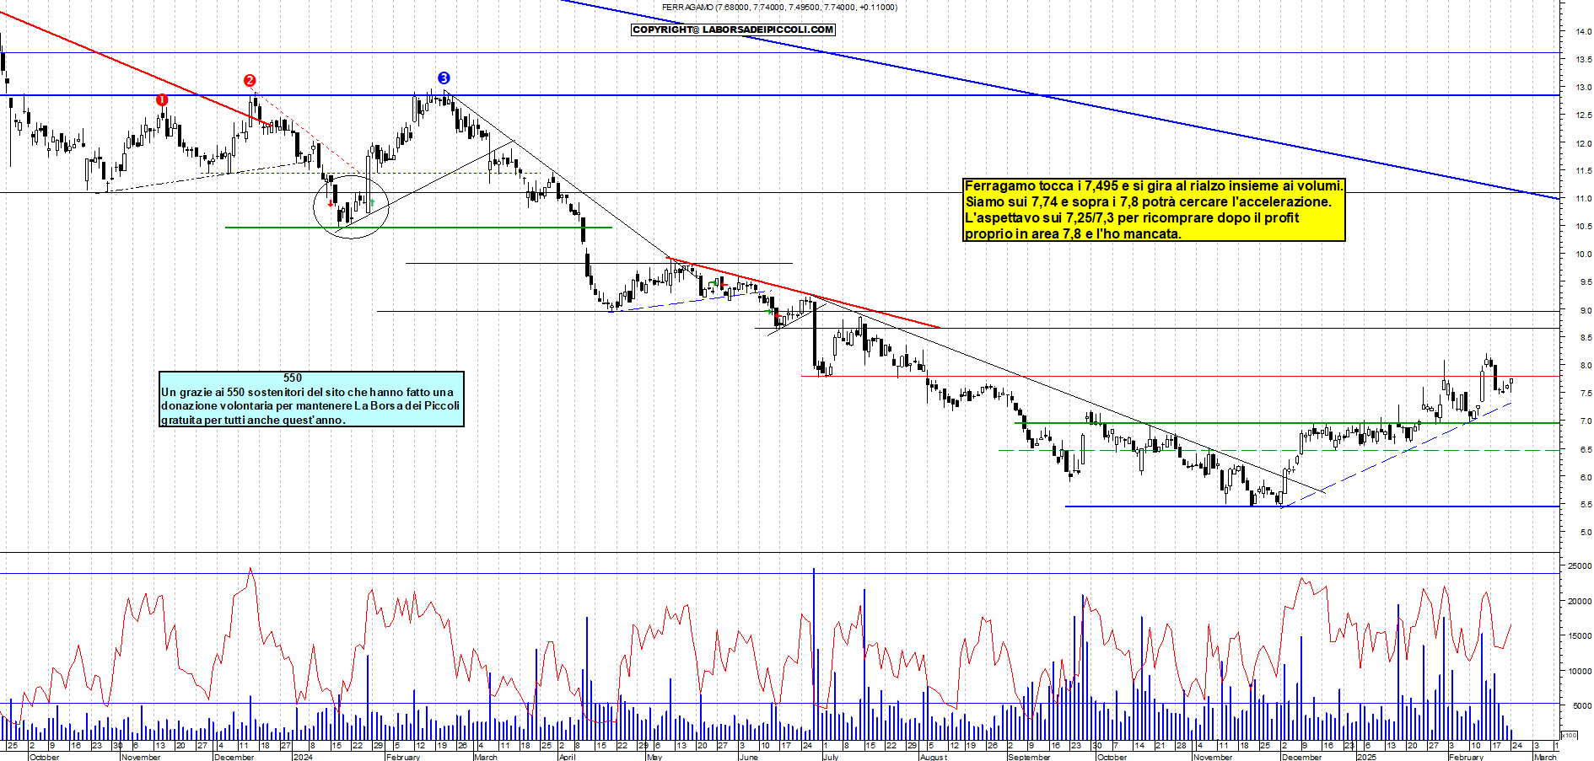Click the 10000 volume axis label

click(1580, 672)
